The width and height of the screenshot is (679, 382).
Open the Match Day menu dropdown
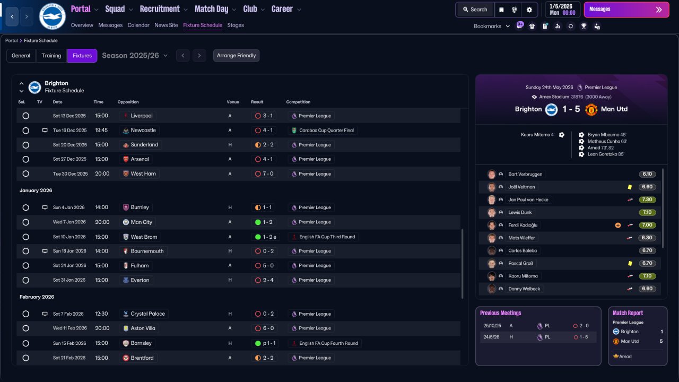coord(216,9)
